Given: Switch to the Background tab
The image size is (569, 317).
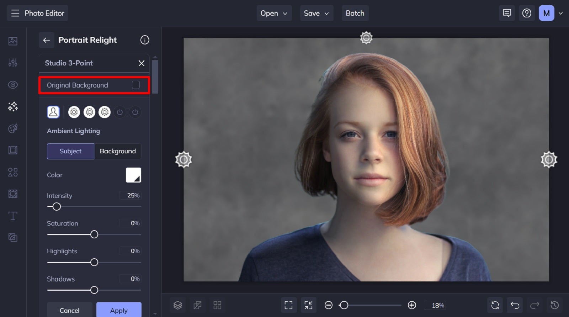Looking at the screenshot, I should (118, 151).
